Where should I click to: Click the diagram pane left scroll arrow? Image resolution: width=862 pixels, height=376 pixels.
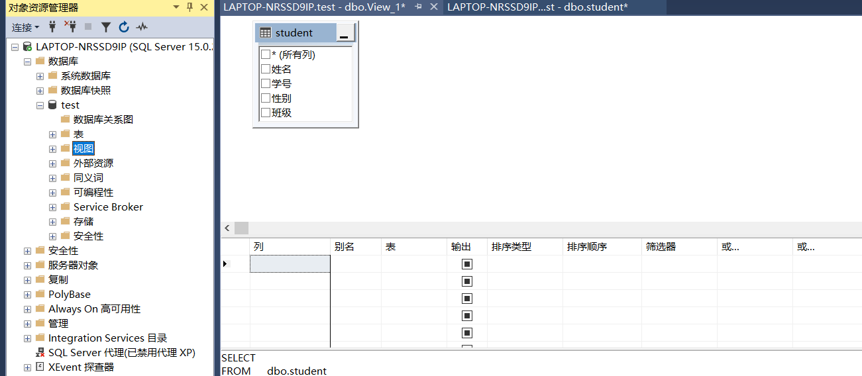tap(227, 228)
